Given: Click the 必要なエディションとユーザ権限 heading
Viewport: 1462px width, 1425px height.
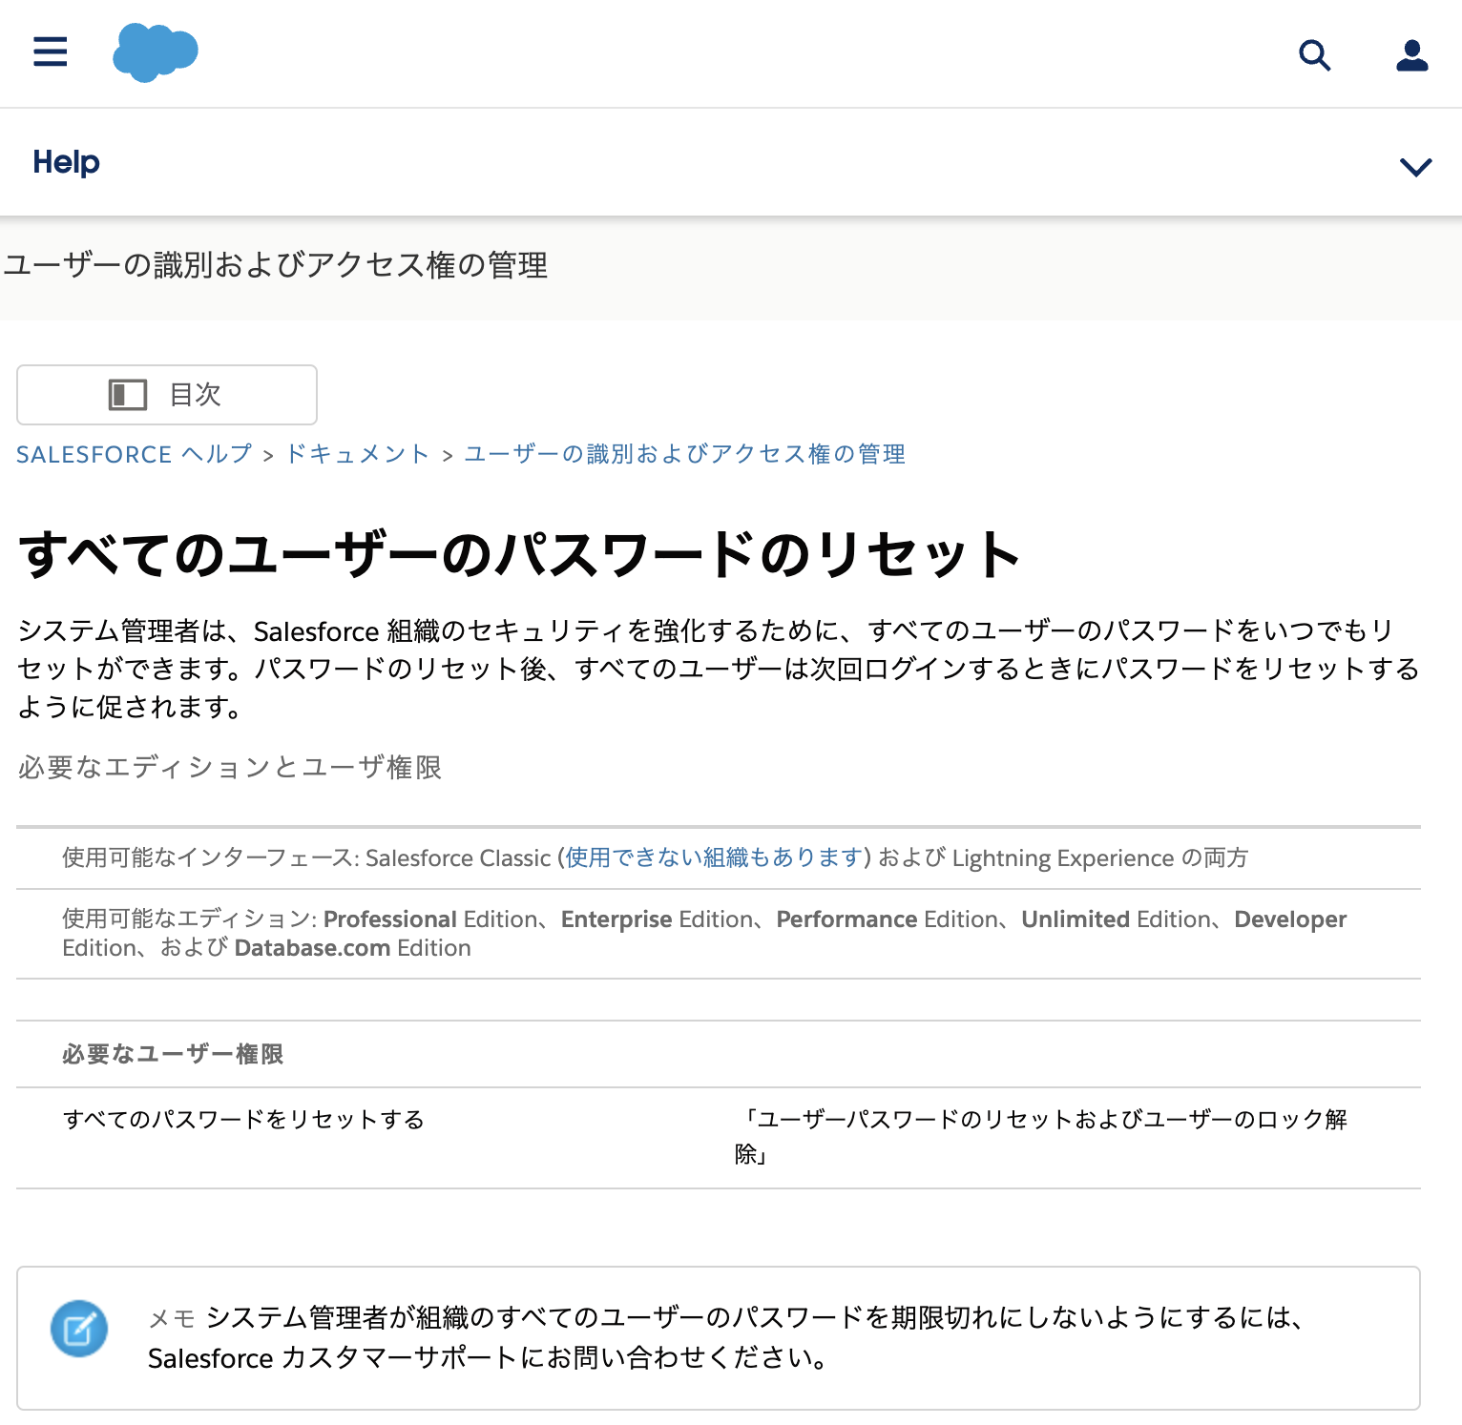Looking at the screenshot, I should [x=230, y=767].
